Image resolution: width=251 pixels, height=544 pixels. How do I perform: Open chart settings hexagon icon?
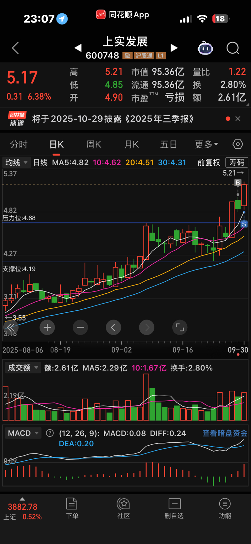[238, 144]
